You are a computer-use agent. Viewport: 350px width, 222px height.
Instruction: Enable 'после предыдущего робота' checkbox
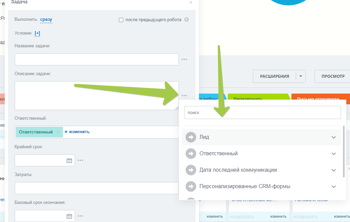click(121, 20)
